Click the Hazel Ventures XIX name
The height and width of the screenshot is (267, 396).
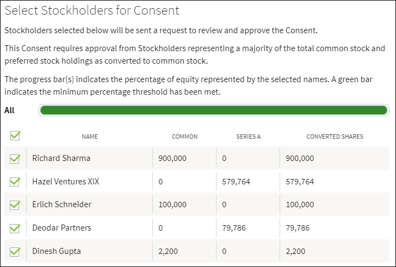66,182
